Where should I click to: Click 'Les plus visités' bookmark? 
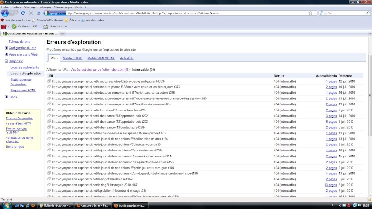(93, 20)
